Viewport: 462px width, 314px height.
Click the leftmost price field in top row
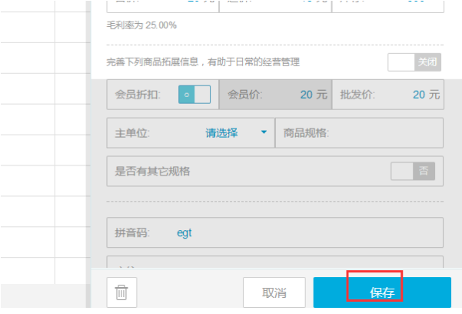[162, 4]
